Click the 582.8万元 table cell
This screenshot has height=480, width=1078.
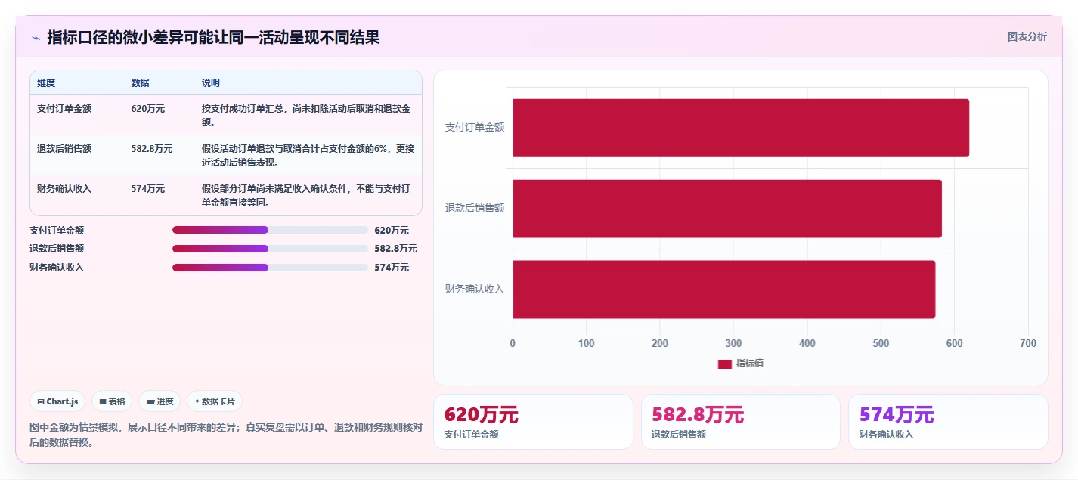(x=152, y=148)
